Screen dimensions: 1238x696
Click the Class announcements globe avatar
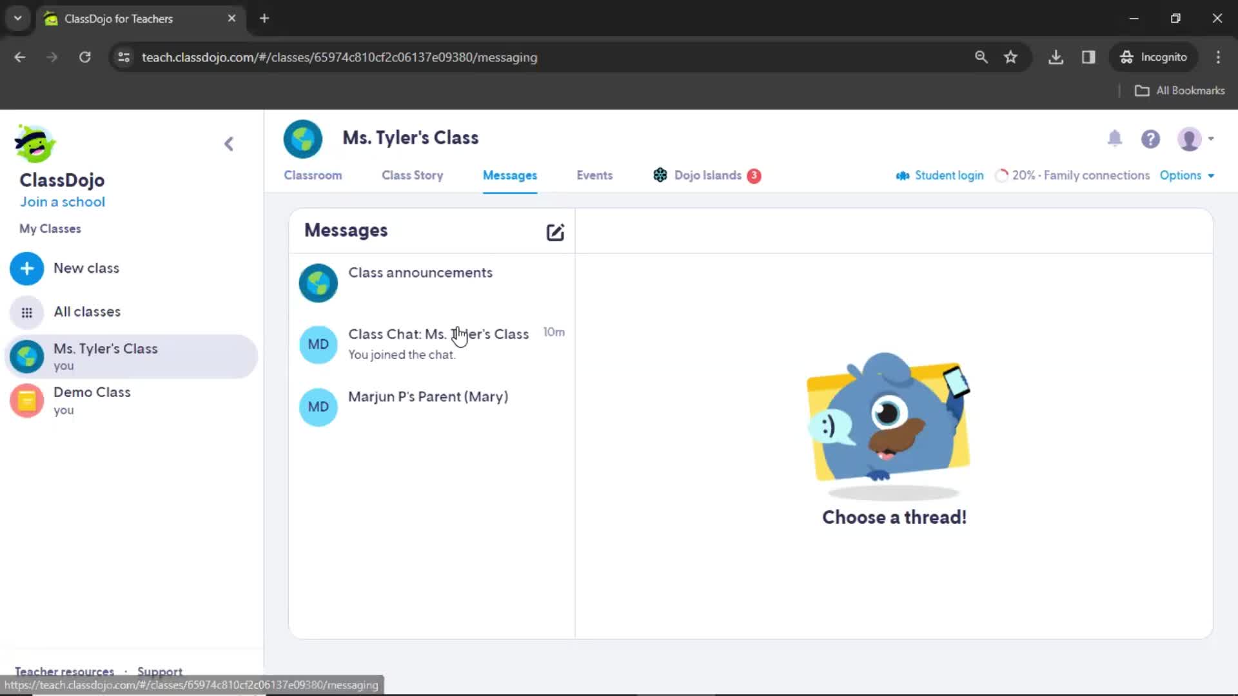318,282
